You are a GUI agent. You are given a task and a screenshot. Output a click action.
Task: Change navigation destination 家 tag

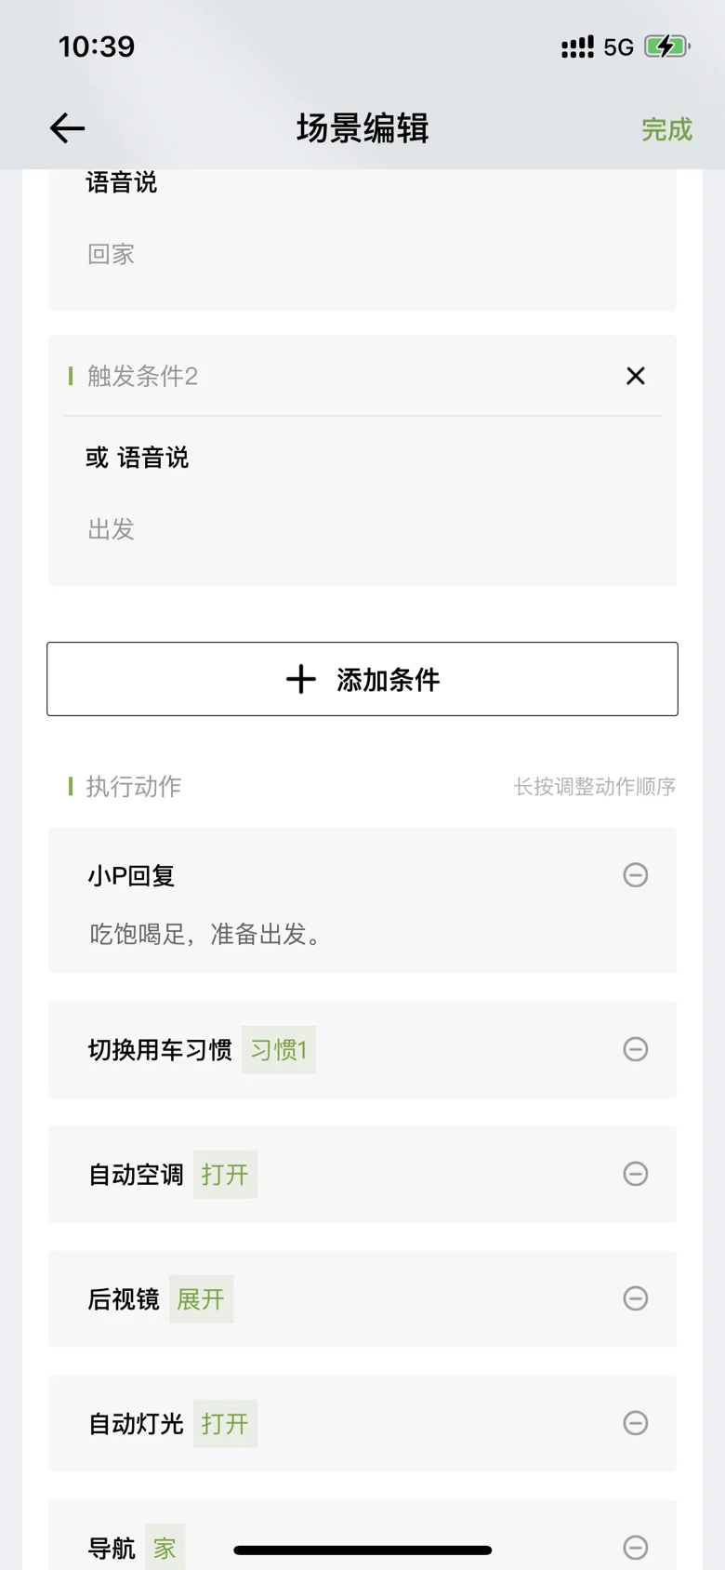click(165, 1548)
